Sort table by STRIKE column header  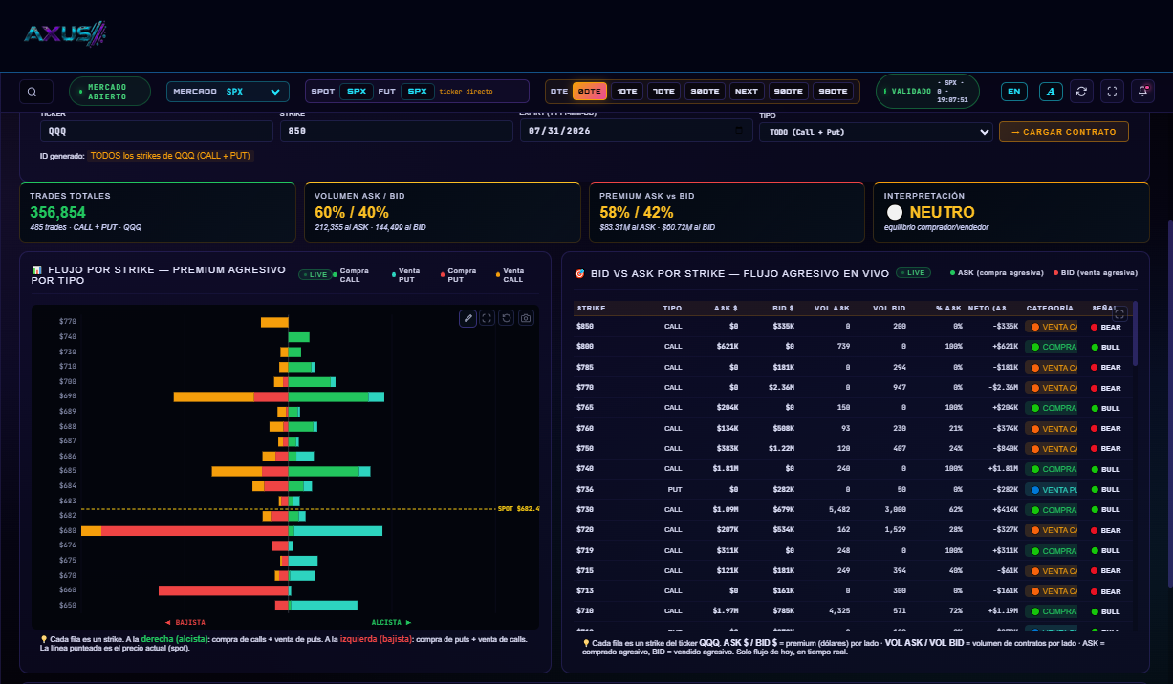click(591, 309)
